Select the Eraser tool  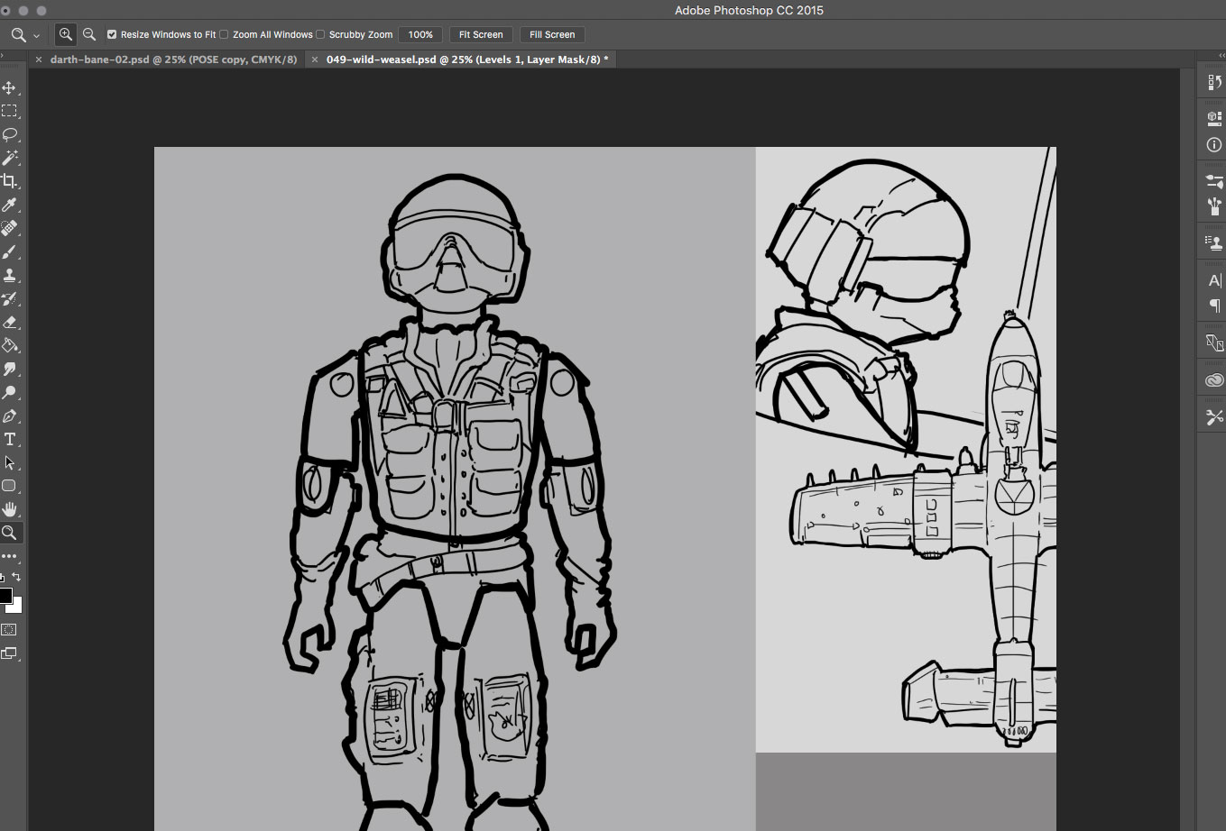10,322
